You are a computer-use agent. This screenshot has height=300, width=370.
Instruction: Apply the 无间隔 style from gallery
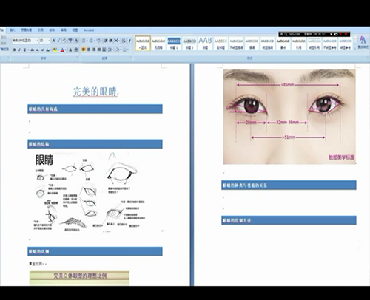tap(158, 43)
